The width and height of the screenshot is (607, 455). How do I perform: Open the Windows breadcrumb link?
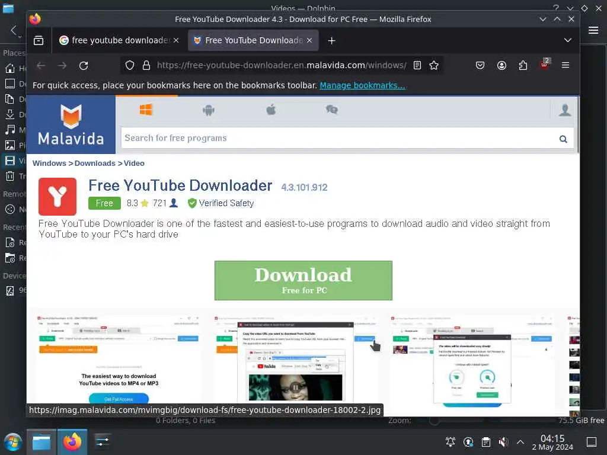point(49,164)
